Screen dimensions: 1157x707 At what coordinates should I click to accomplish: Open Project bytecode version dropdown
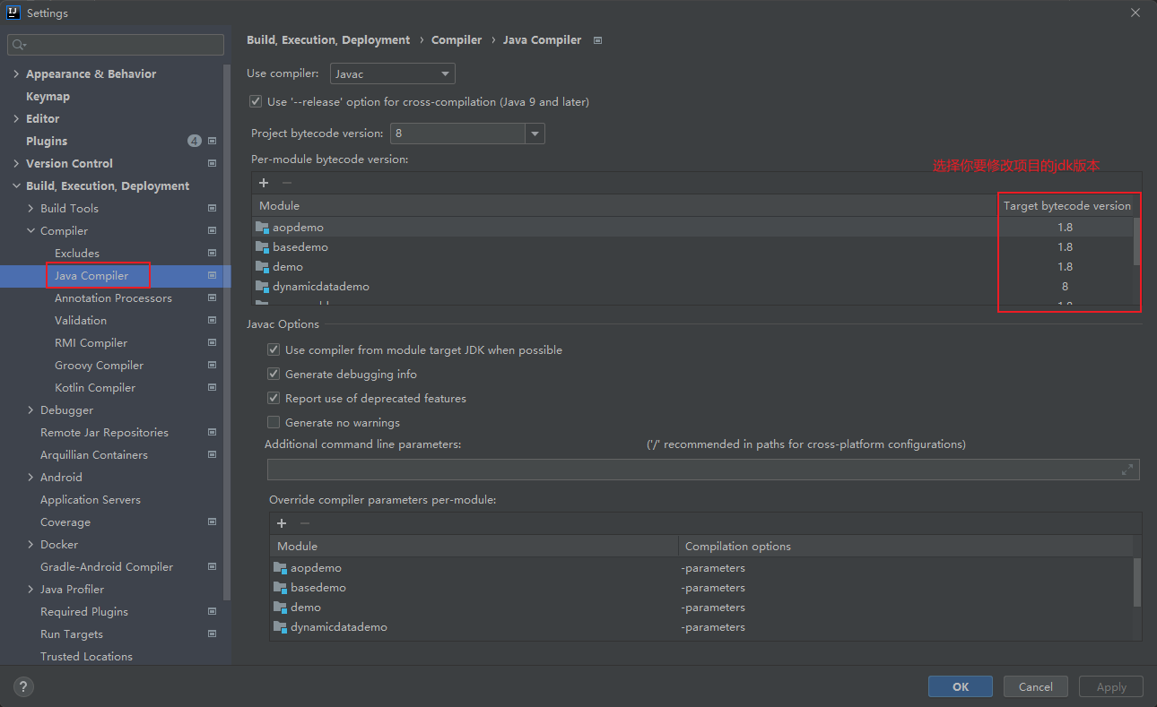[x=535, y=134]
